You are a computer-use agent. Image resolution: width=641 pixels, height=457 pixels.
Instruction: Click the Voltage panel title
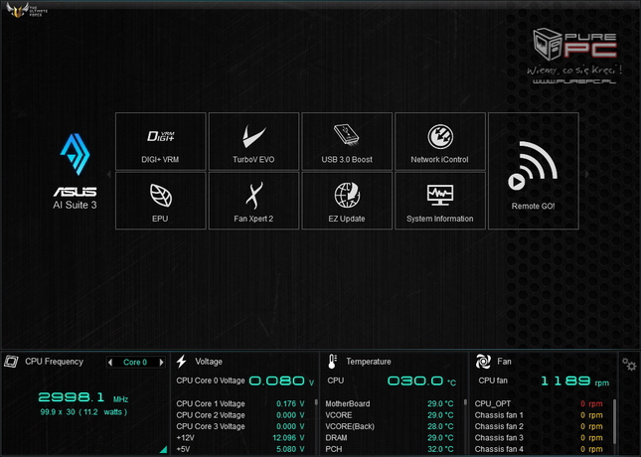[209, 362]
